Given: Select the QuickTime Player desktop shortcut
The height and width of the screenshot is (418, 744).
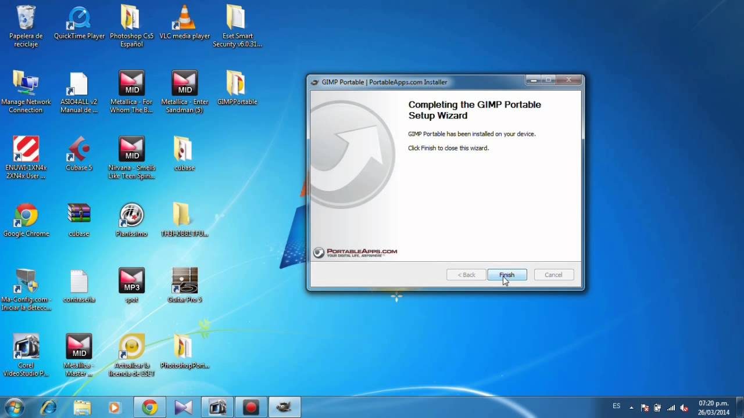Looking at the screenshot, I should 79,23.
